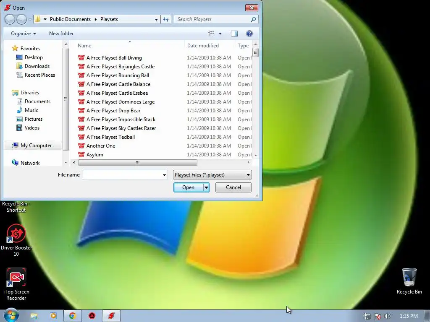The image size is (430, 322).
Task: Click the arrow between Public Documents and Playsets
Action: coord(95,19)
